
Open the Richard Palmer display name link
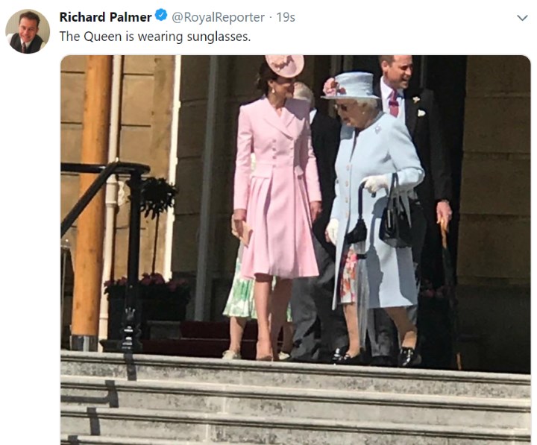(x=105, y=17)
